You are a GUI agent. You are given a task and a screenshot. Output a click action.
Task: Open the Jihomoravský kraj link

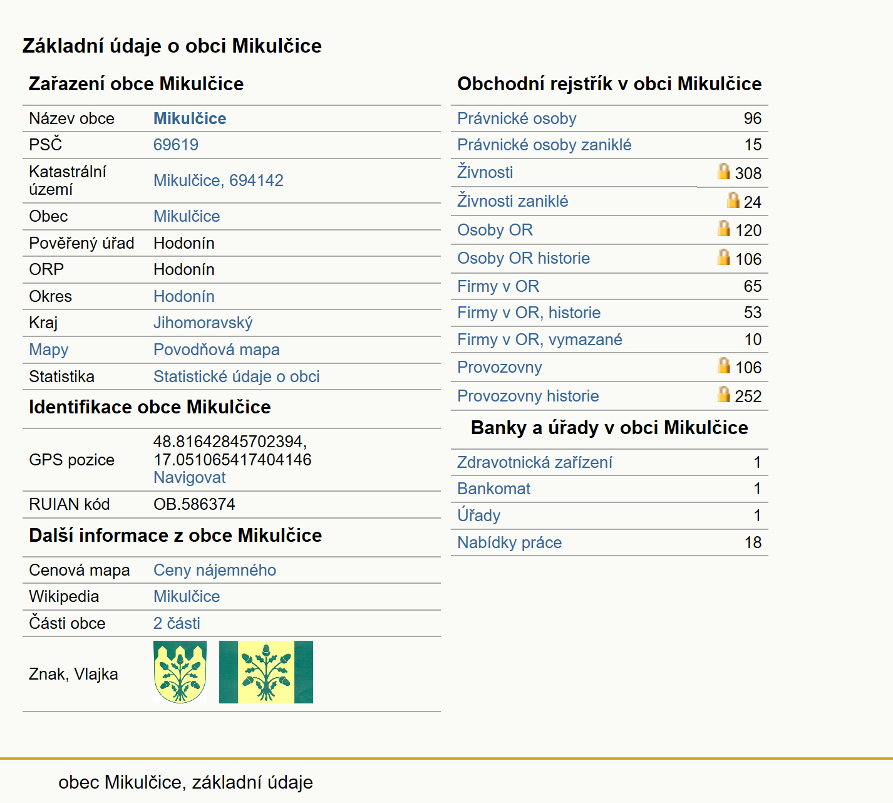tap(203, 323)
